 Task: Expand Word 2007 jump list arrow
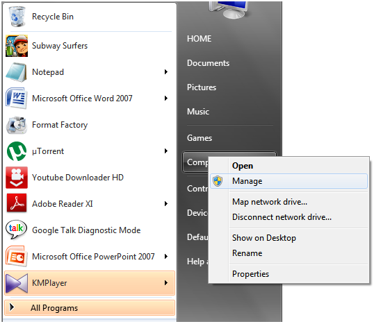point(166,98)
